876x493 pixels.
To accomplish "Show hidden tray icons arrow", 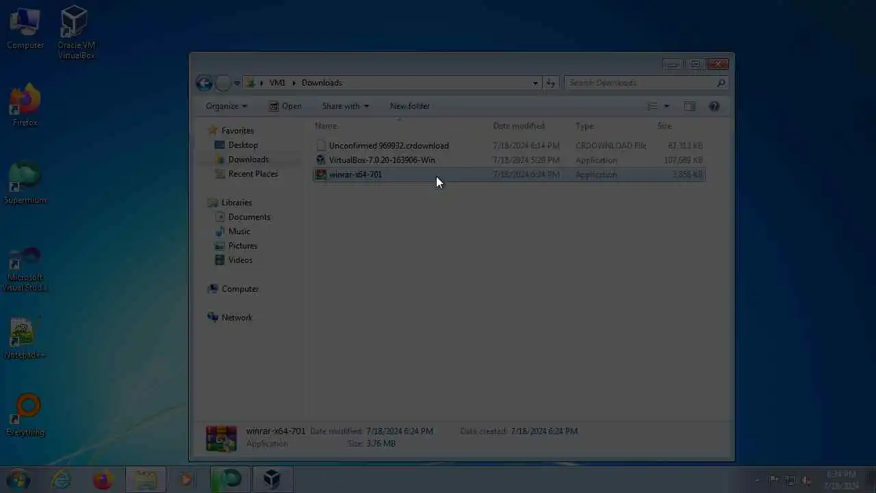I will coord(757,480).
